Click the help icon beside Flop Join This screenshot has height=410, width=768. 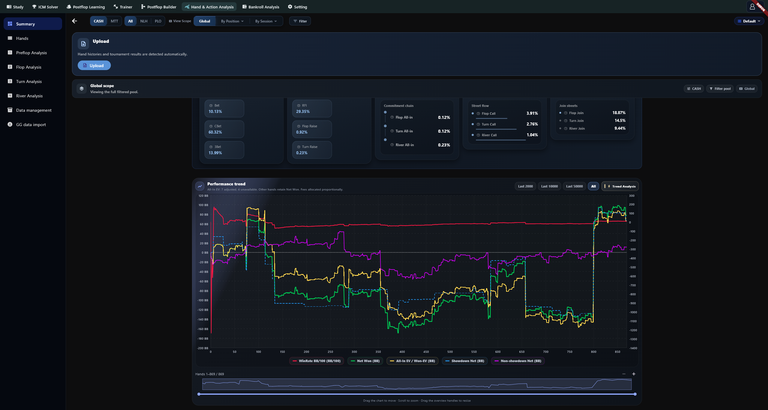(x=566, y=113)
